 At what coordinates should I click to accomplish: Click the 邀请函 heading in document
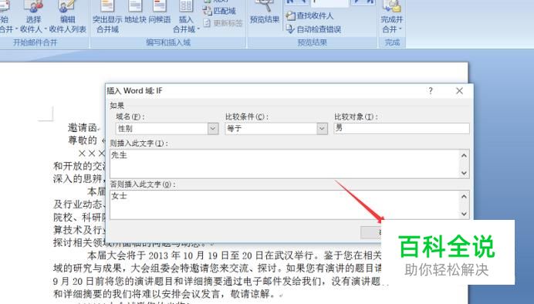pos(83,127)
